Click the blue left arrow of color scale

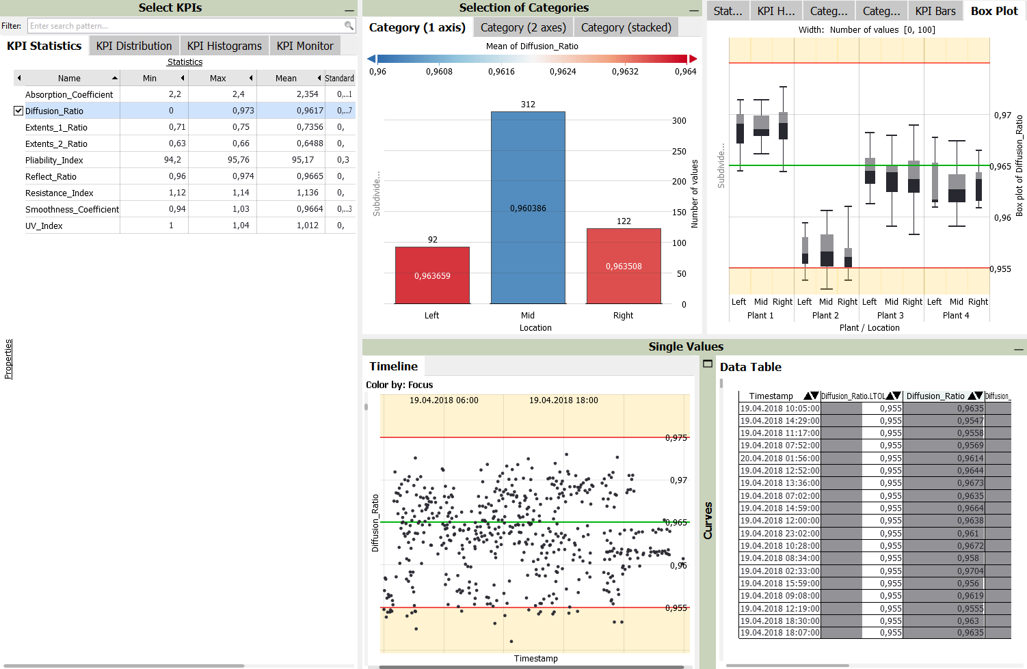pyautogui.click(x=371, y=59)
